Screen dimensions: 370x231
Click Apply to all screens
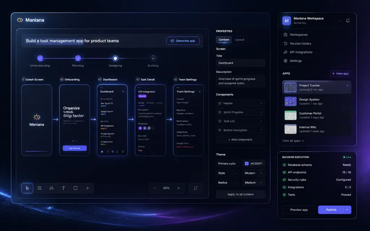(240, 195)
